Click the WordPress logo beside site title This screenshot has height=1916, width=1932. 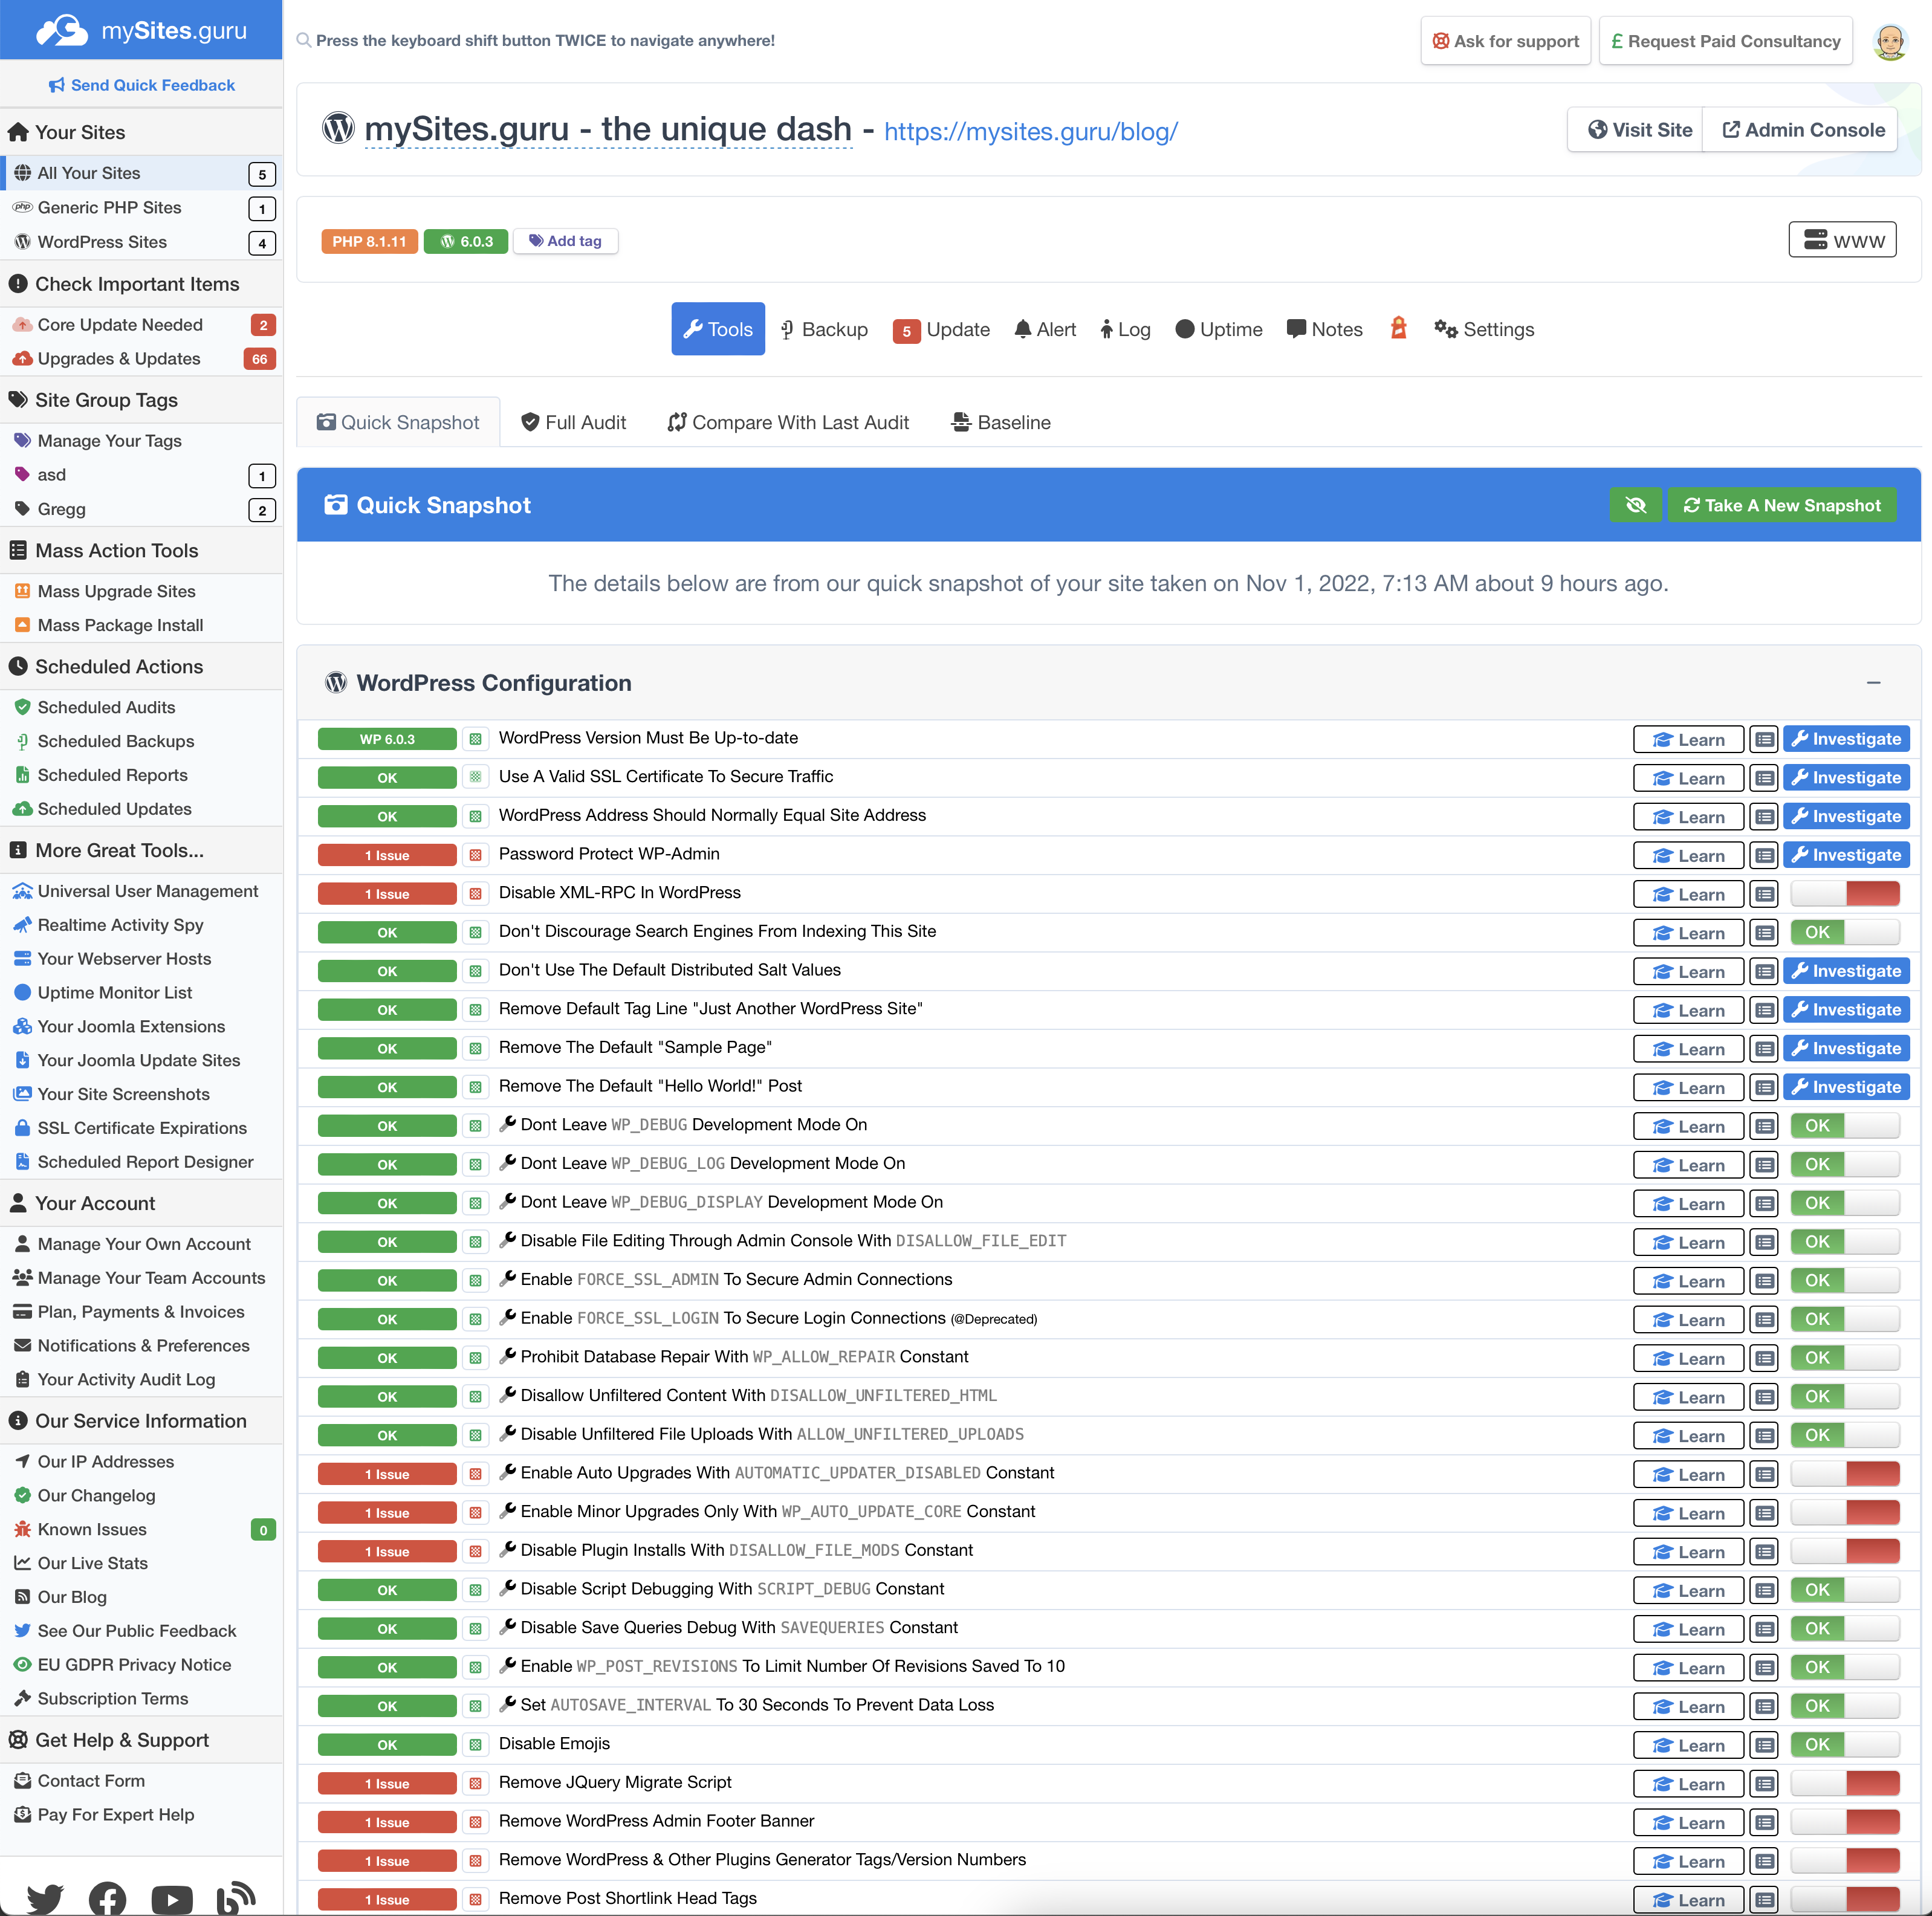(x=338, y=128)
